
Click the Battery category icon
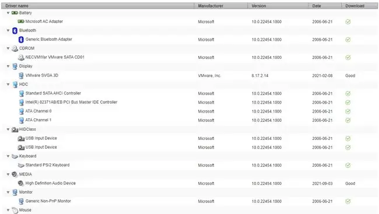(x=15, y=13)
